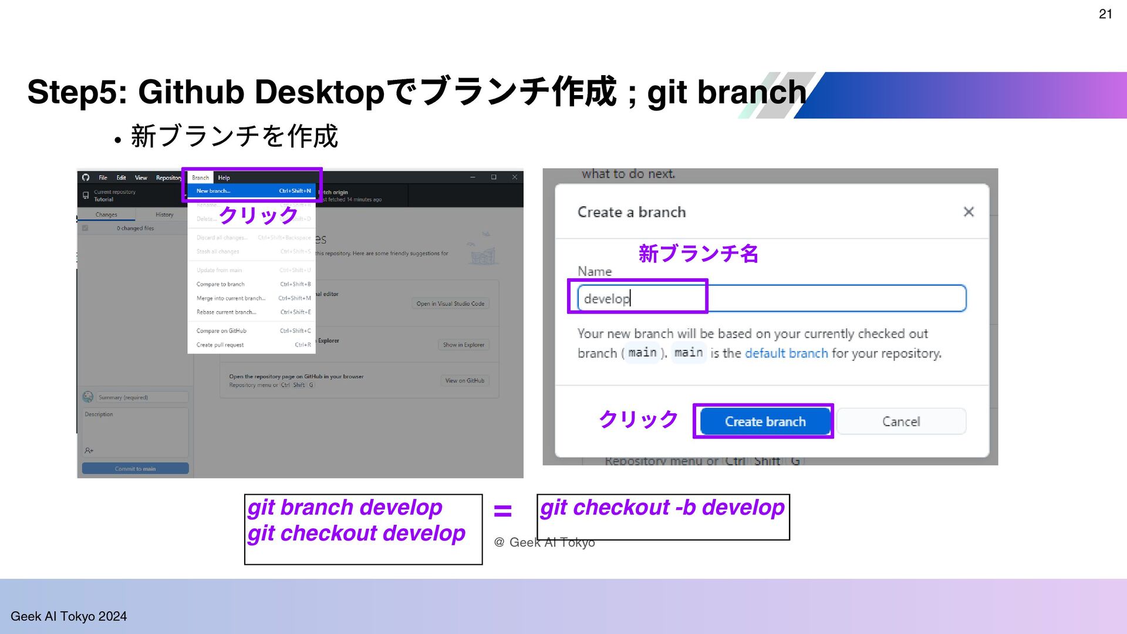This screenshot has height=634, width=1127.
Task: Follow the default branch link
Action: [786, 353]
